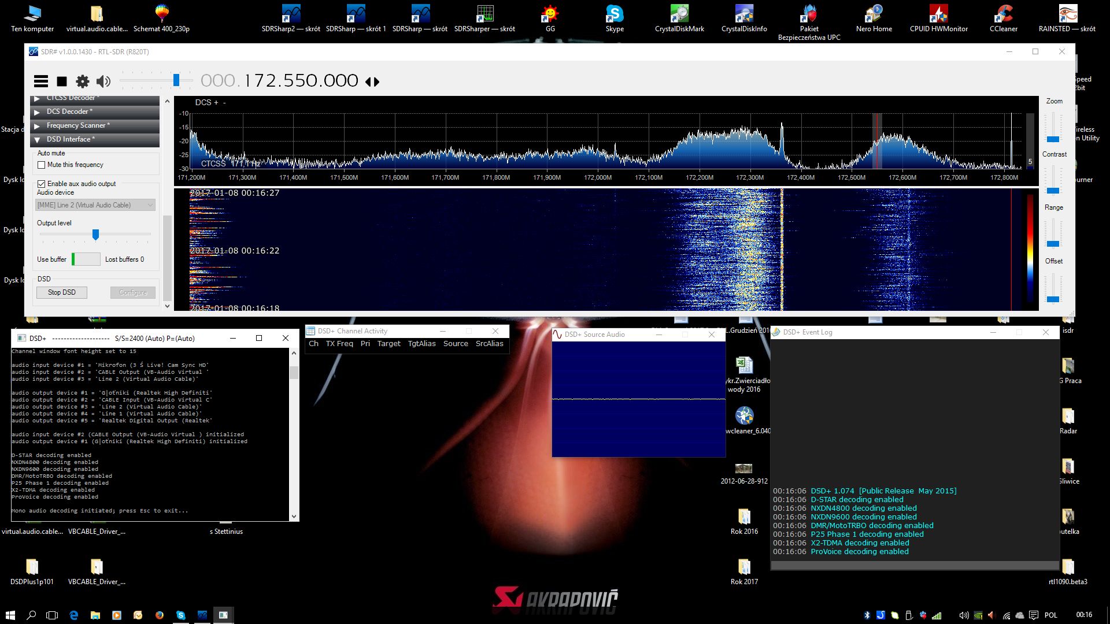Adjust the Output level slider
The width and height of the screenshot is (1110, 624).
coord(95,234)
